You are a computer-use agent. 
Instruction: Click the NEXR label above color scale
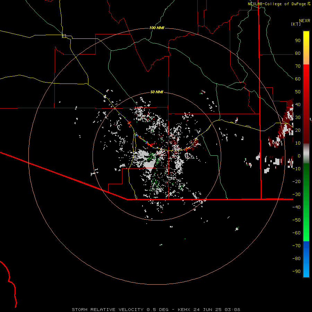(x=305, y=21)
